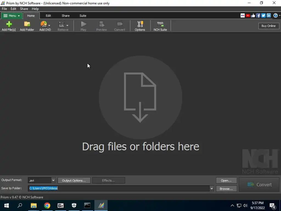Open the Options tools icon

point(140,26)
